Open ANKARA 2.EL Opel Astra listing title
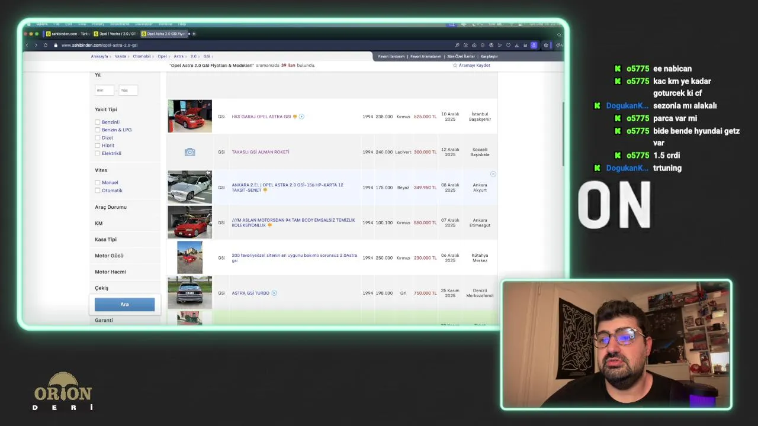 tap(287, 187)
